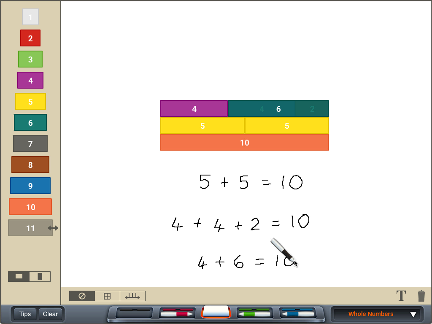Select the purple 4 rod on canvas
Viewport: 432px width, 324px height.
coord(194,109)
